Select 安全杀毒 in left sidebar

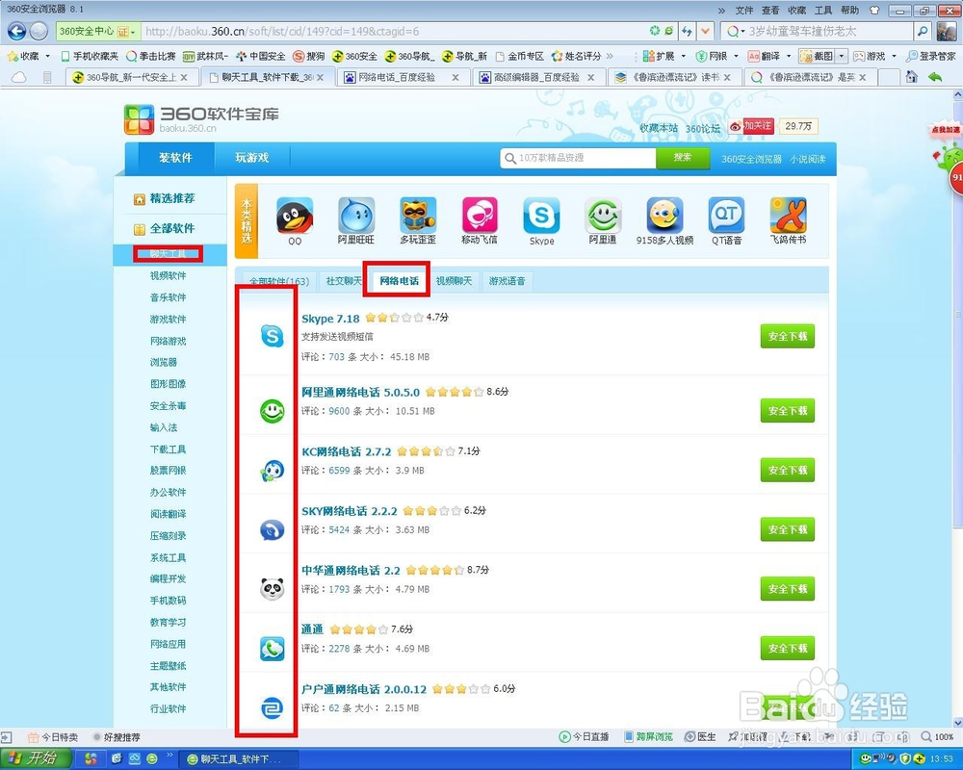(168, 406)
